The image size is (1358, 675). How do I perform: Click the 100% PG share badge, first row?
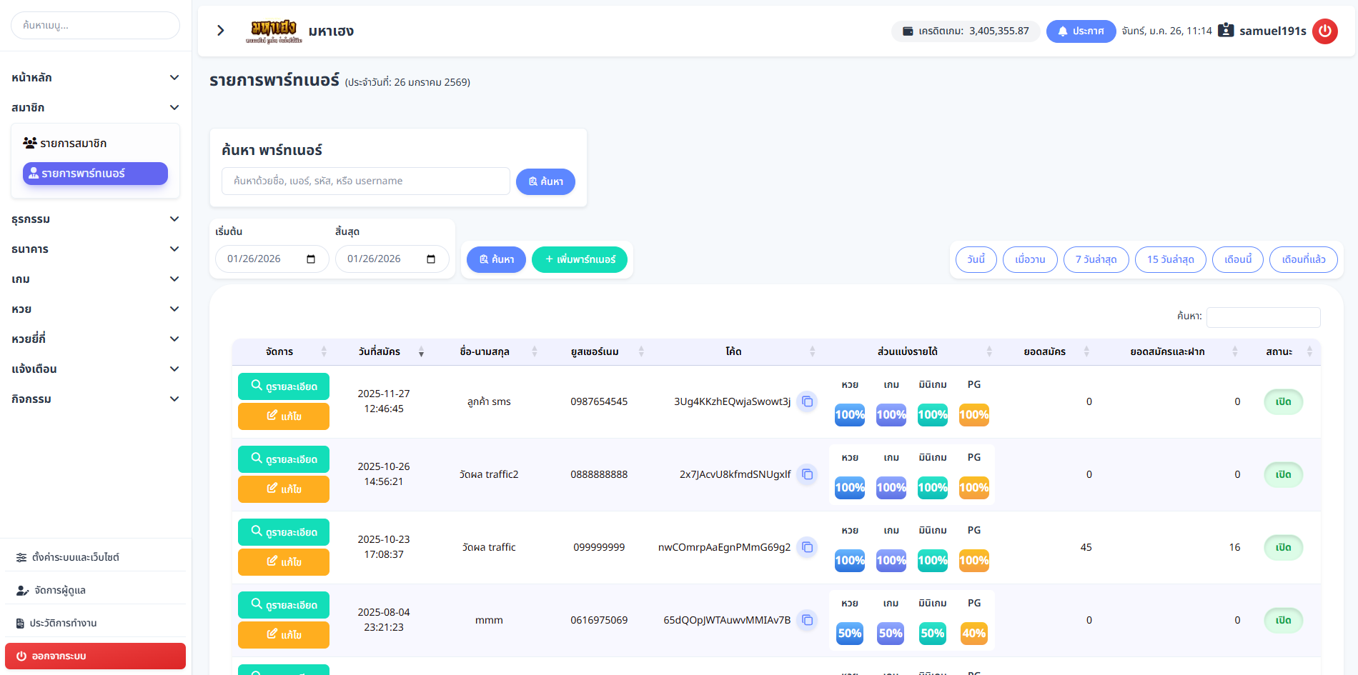click(x=973, y=415)
